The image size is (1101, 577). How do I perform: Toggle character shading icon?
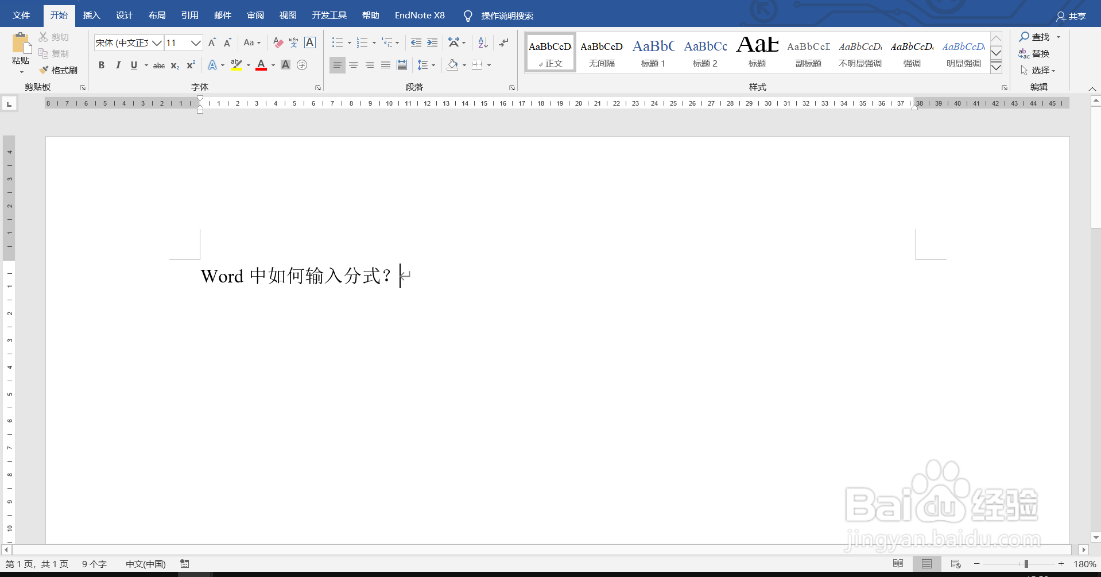click(x=285, y=65)
